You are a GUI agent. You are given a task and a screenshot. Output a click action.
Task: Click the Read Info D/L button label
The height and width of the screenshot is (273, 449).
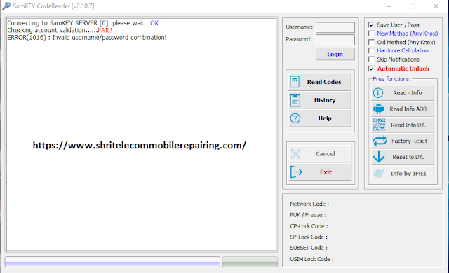click(x=408, y=125)
